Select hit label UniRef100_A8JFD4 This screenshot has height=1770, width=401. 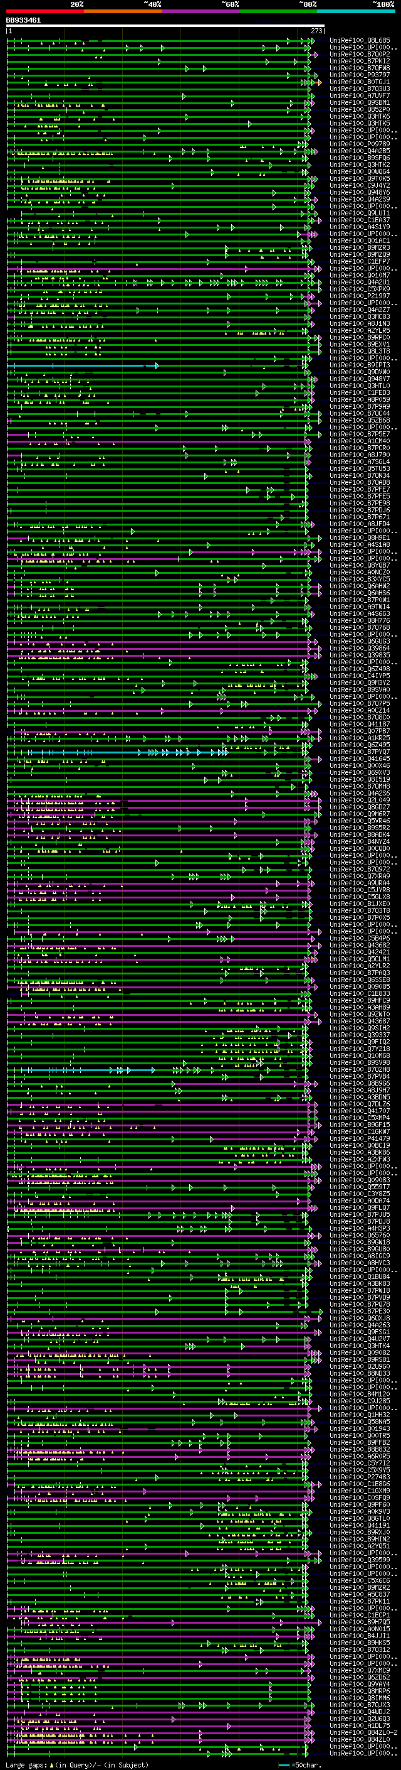tap(360, 524)
